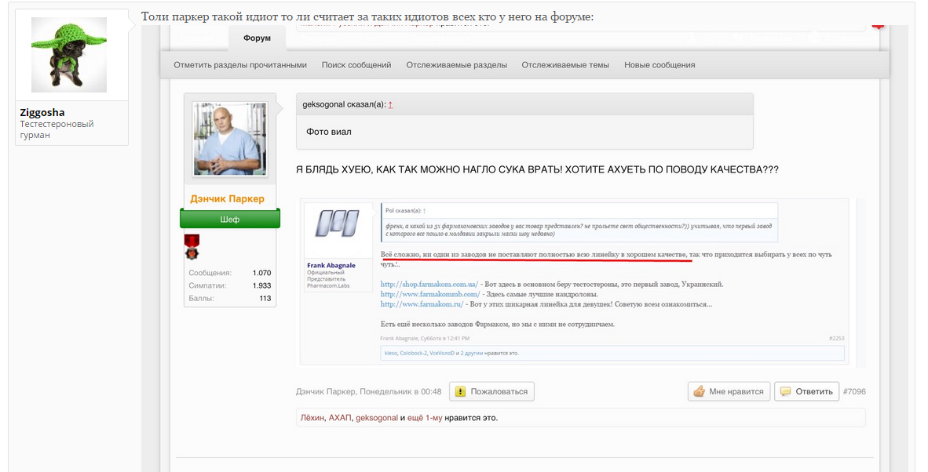Open the embedded Frank Abagnale screenshot
Image resolution: width=928 pixels, height=472 pixels.
point(577,282)
